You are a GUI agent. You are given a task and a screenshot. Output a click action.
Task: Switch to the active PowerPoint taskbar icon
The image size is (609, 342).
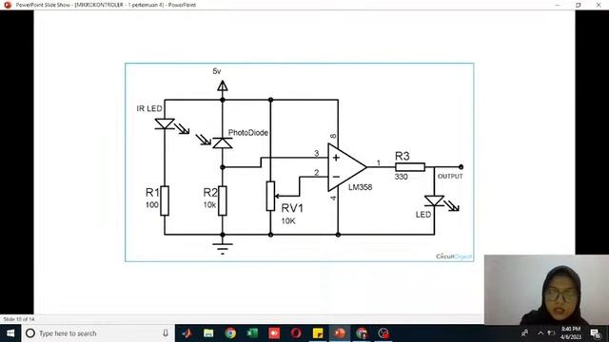coord(340,333)
